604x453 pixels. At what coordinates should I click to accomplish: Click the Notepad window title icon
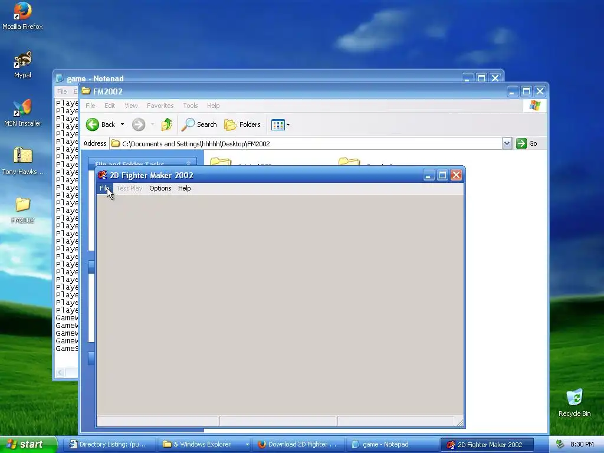point(60,78)
